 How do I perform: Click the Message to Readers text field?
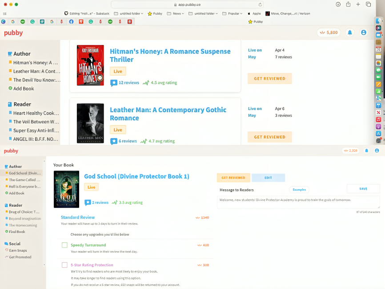(298, 202)
